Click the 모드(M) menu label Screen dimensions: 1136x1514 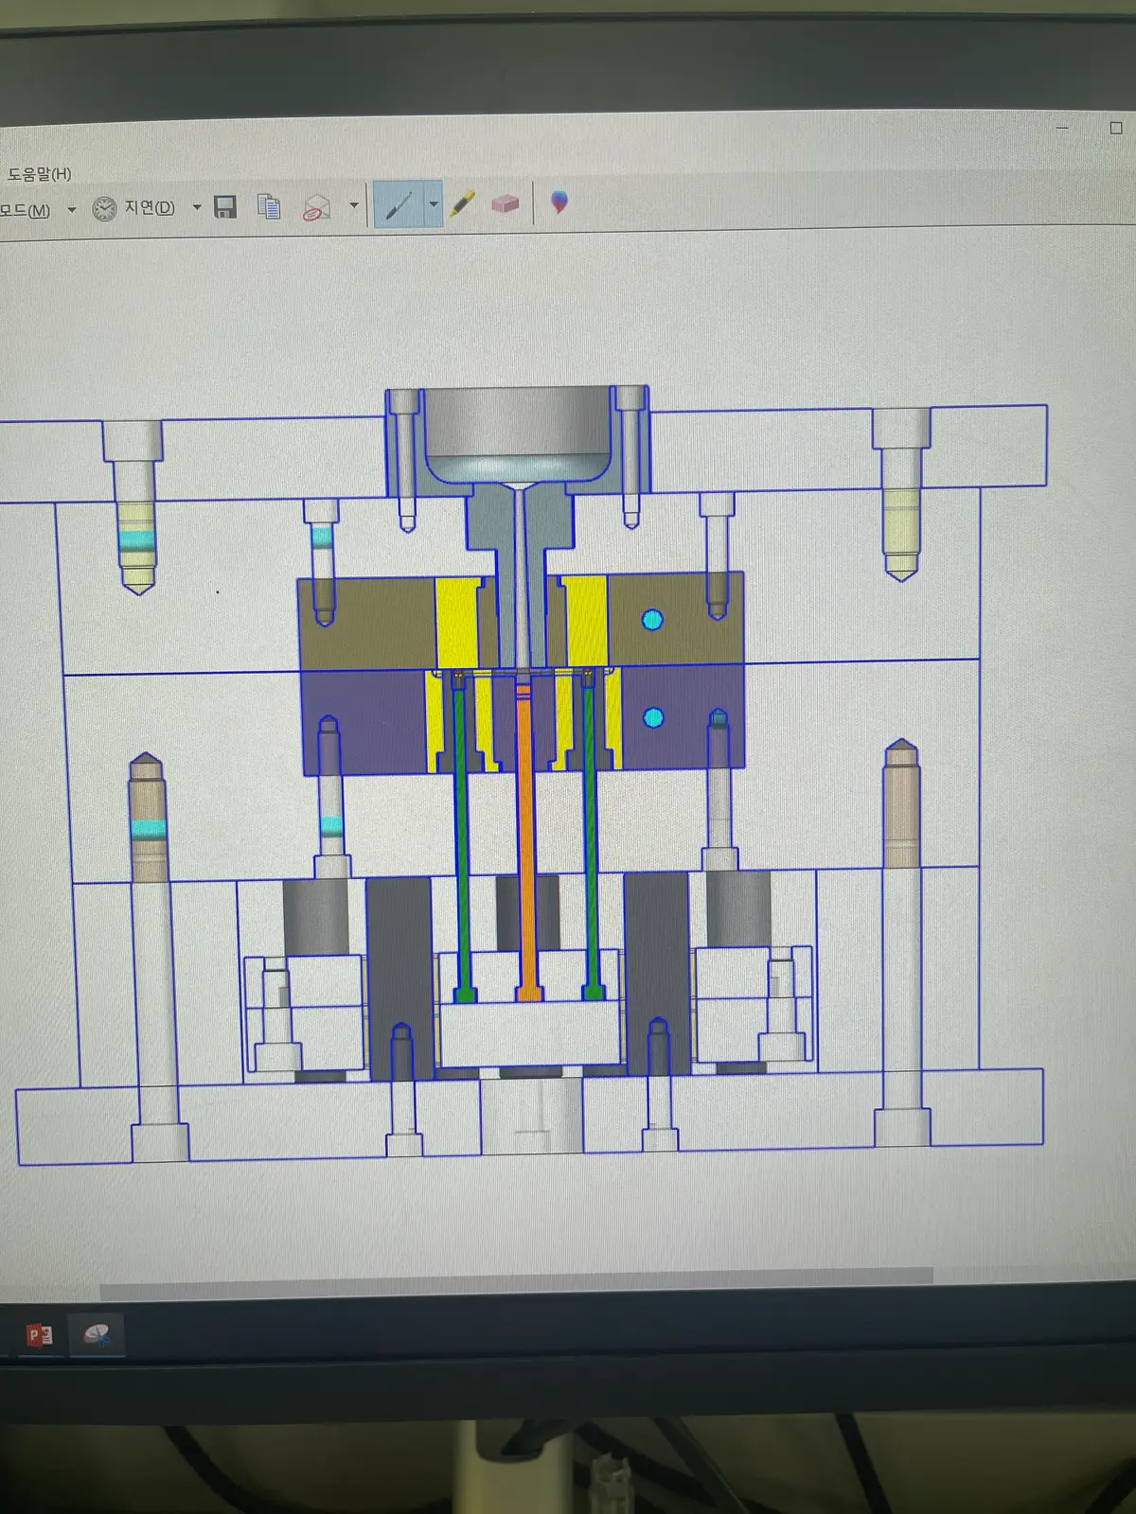[25, 210]
